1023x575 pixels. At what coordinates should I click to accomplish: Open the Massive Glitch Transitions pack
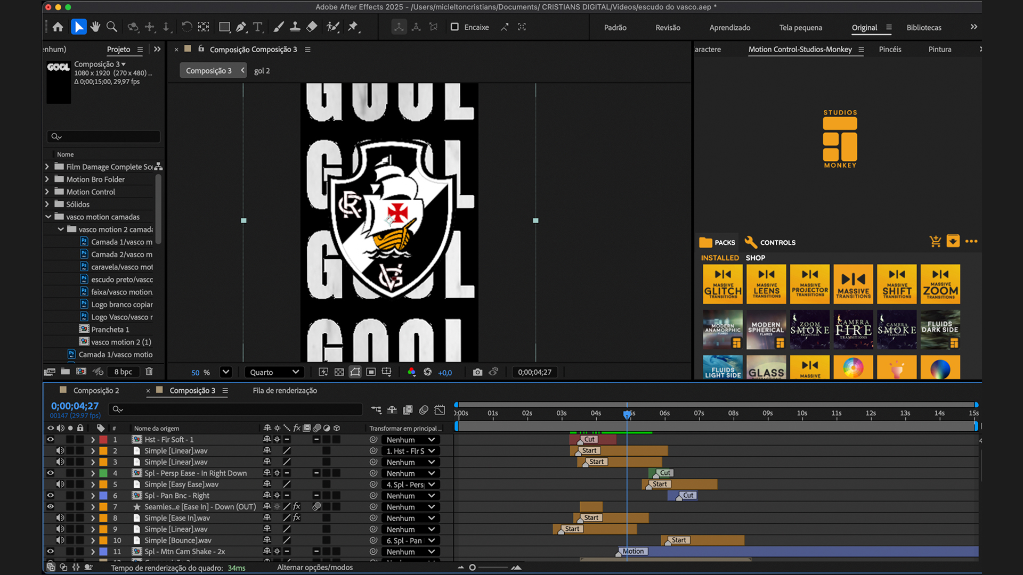722,284
